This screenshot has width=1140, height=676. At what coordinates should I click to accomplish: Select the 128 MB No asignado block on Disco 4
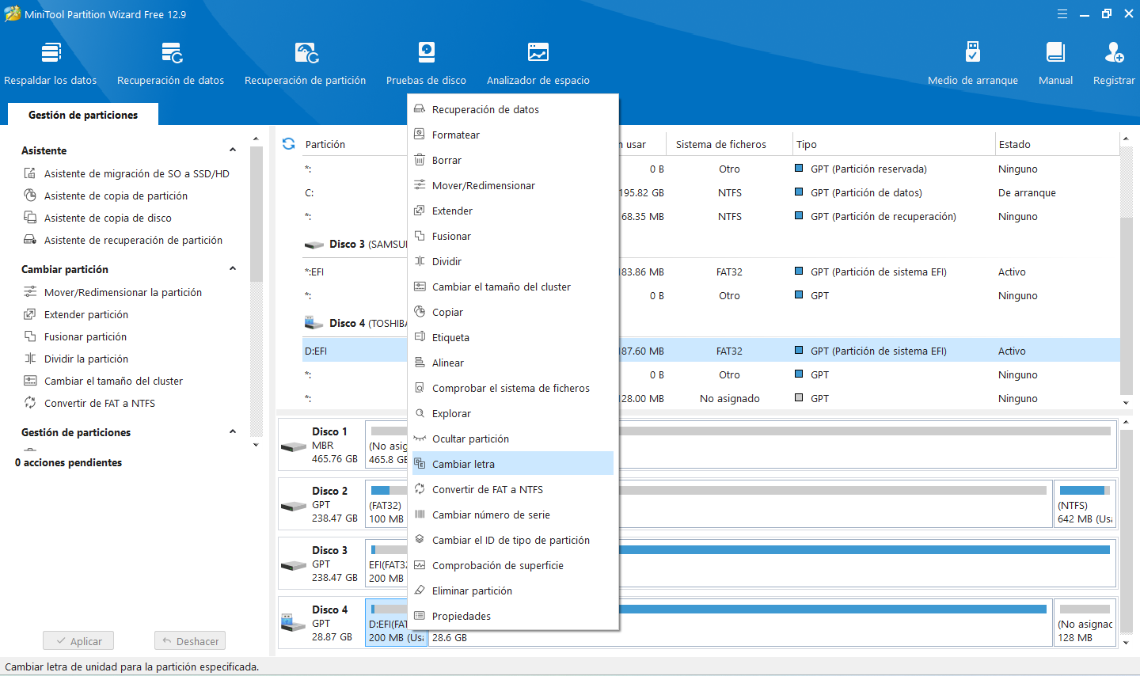(x=1085, y=623)
